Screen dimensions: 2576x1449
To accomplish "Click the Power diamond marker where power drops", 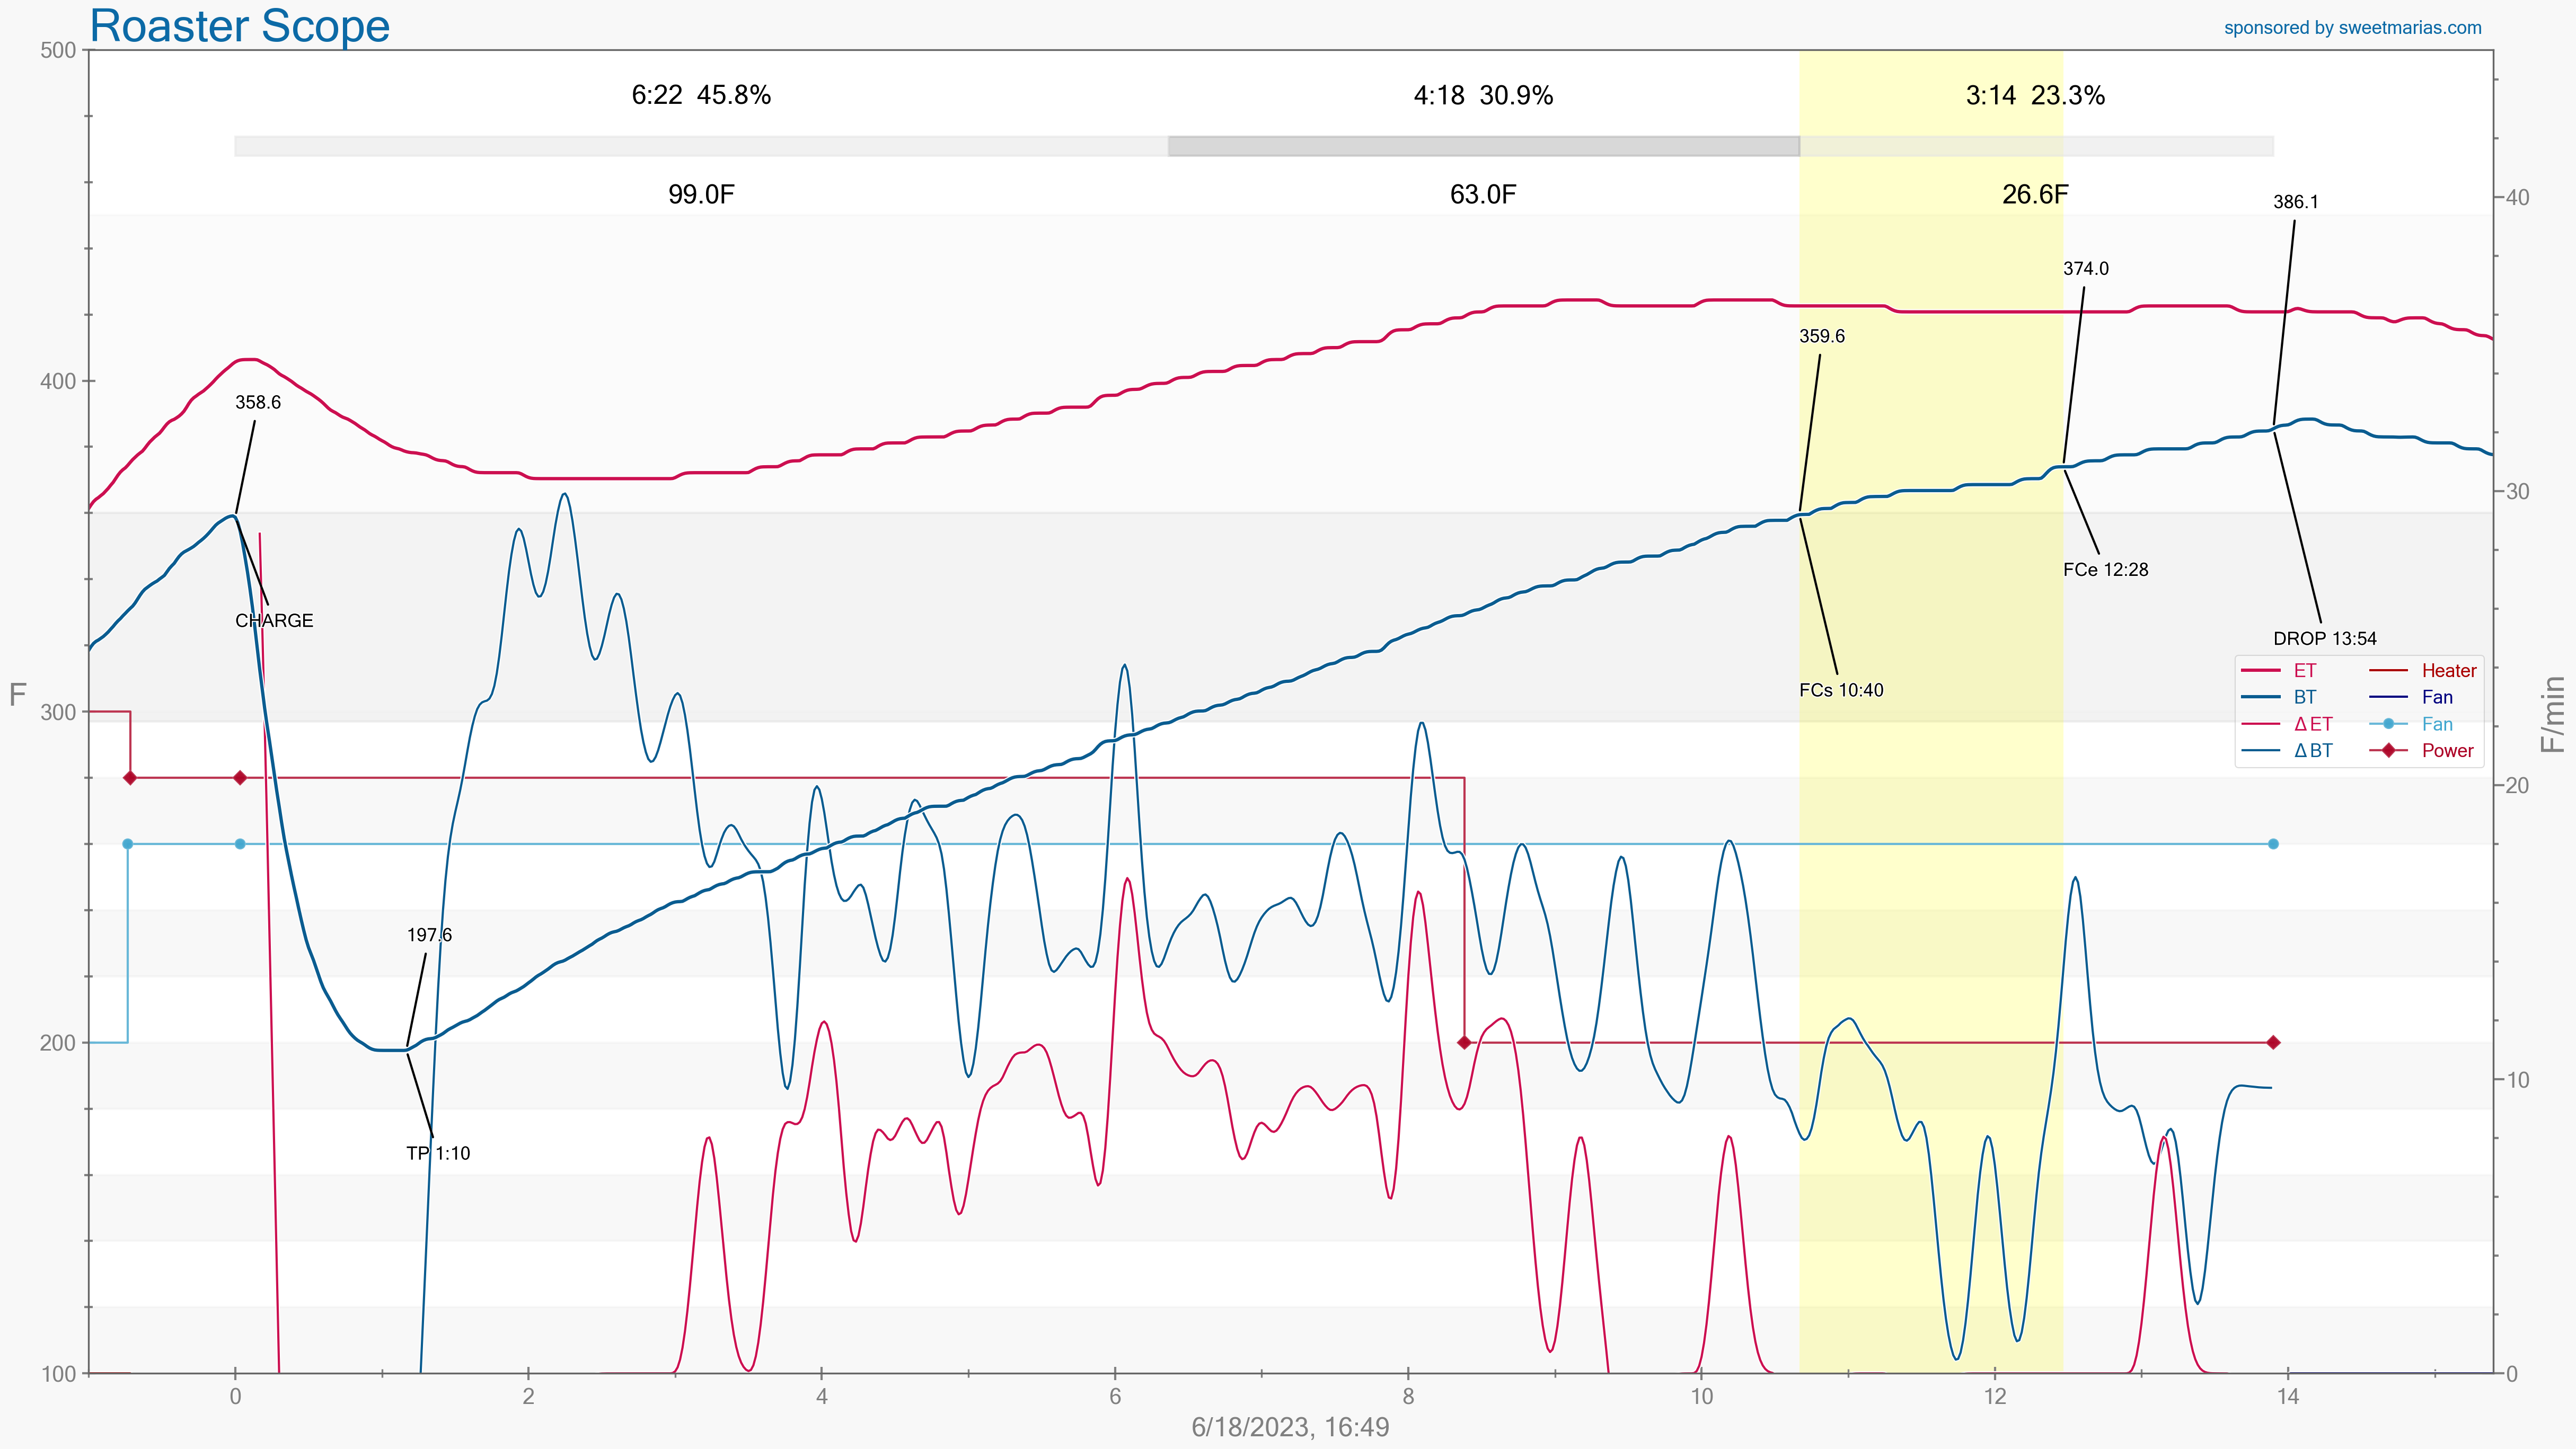I will [x=1464, y=1042].
